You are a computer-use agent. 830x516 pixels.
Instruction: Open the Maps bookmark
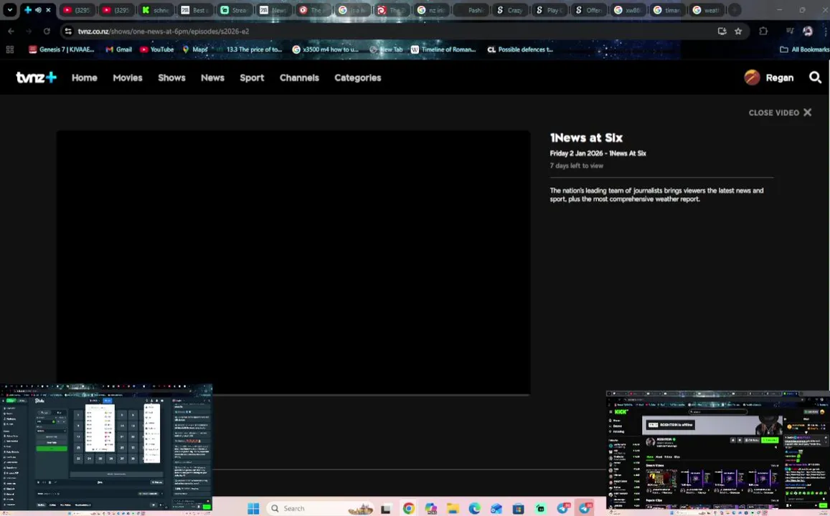click(195, 49)
